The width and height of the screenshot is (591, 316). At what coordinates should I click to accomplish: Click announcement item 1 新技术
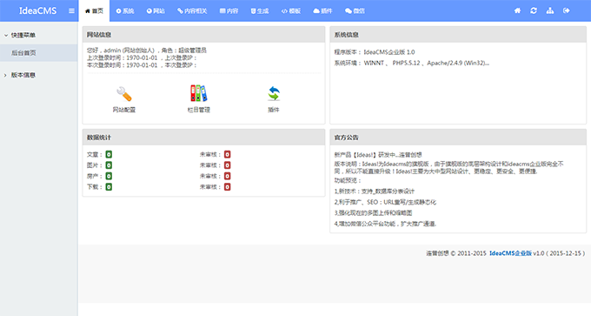point(375,192)
